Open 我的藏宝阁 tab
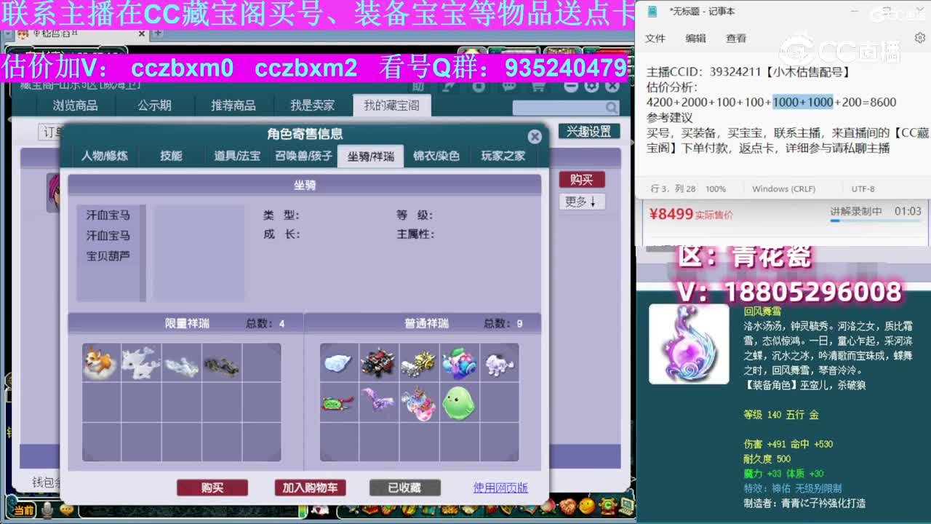Screen dimensions: 931x524 tap(391, 106)
